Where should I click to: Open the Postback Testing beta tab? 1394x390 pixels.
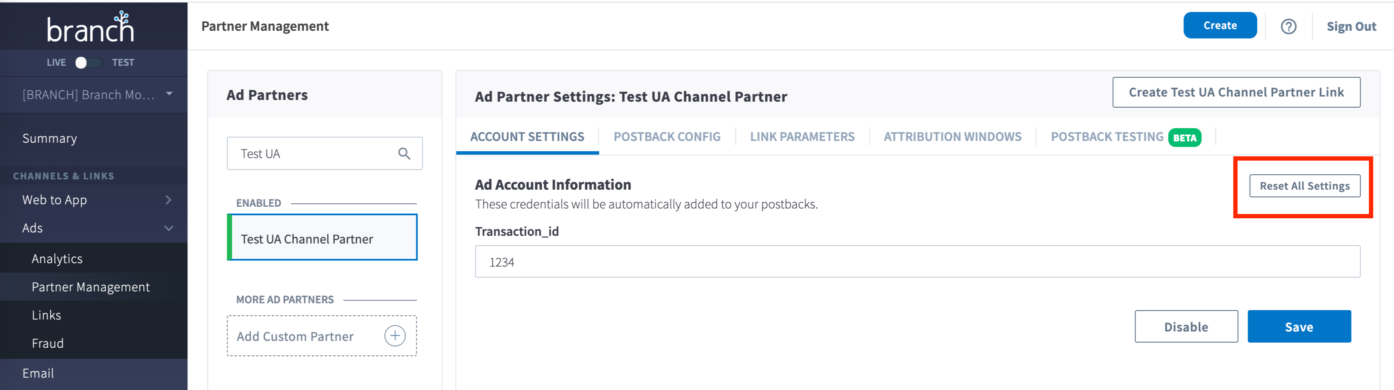tap(1126, 137)
